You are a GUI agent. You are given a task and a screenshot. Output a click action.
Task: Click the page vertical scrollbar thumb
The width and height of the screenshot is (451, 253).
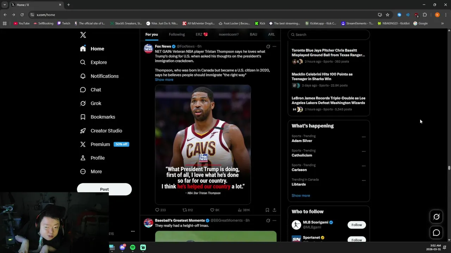click(449, 168)
